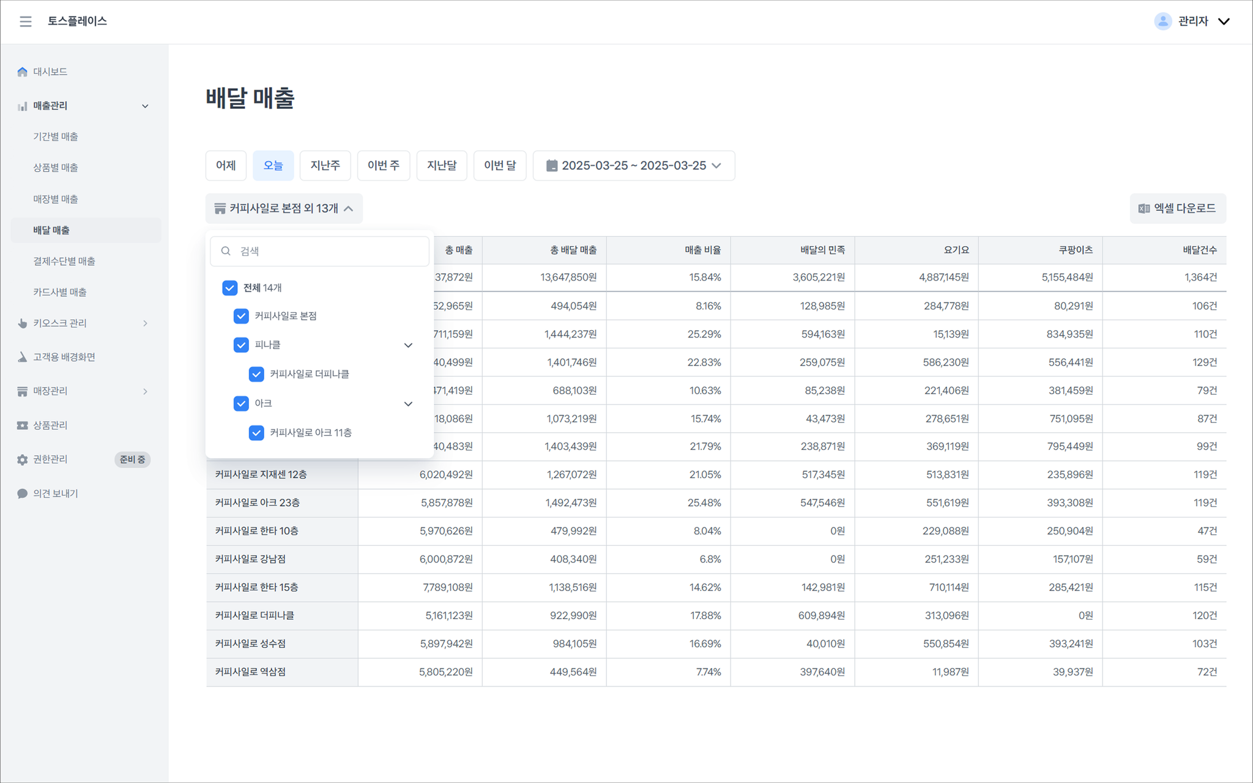Click the 커피사일로 강남점 row
Viewport: 1253px width, 783px height.
coord(716,559)
